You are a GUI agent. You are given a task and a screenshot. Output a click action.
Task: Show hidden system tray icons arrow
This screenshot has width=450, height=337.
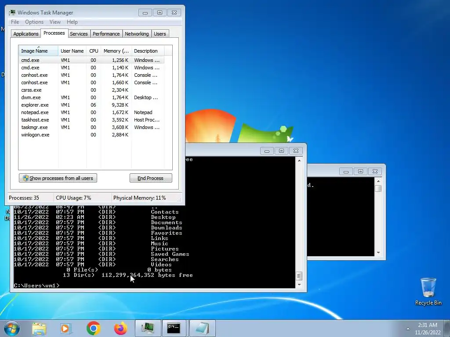[408, 329]
